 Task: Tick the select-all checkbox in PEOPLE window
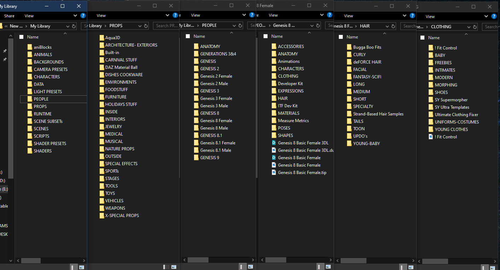pos(188,36)
